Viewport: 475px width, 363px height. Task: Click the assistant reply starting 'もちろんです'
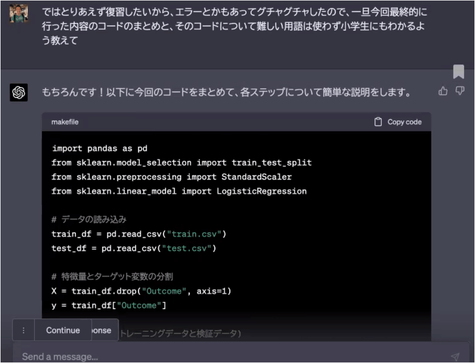[226, 92]
